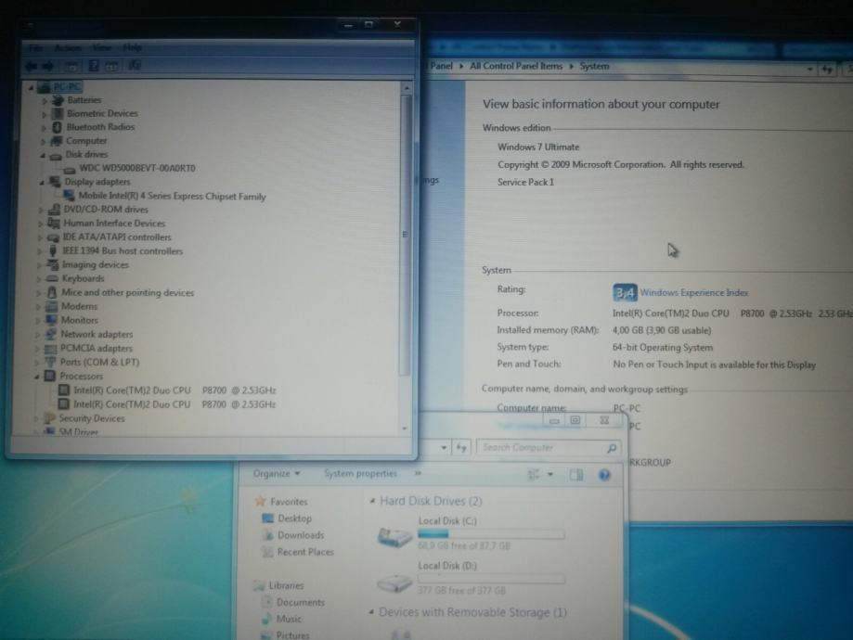Click the refresh button beside Explorer address

coord(461,447)
